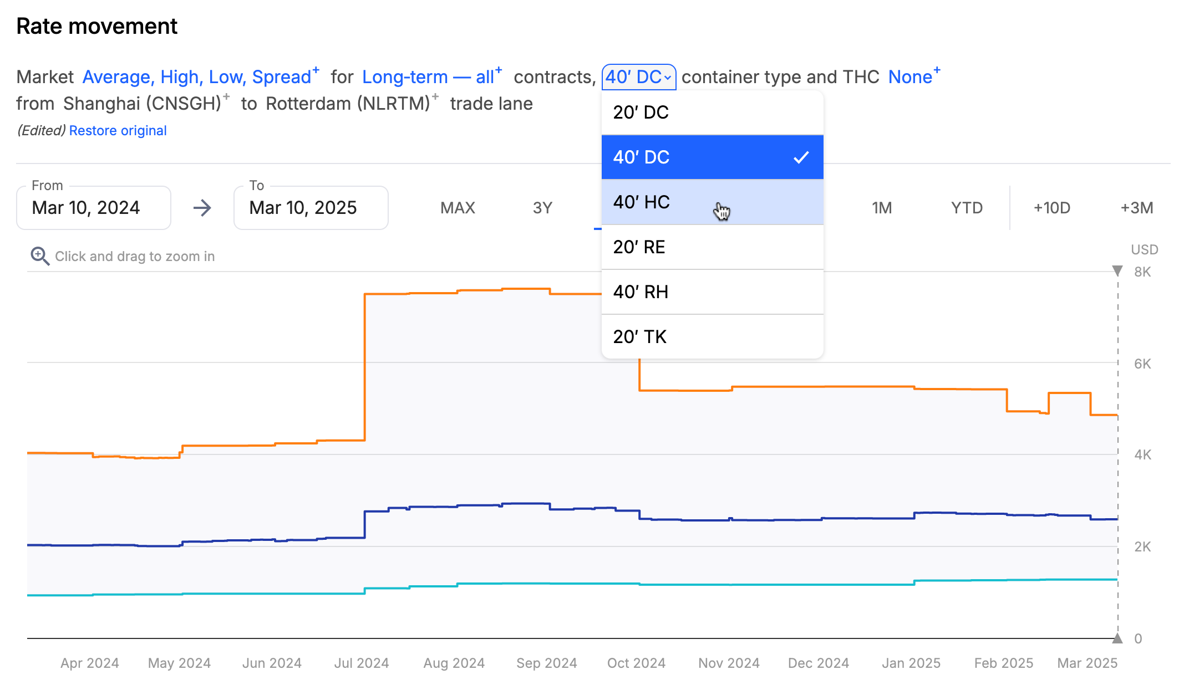Change the Shanghai (CNSGH) origin
Screen dimensions: 1189x685
[146, 103]
